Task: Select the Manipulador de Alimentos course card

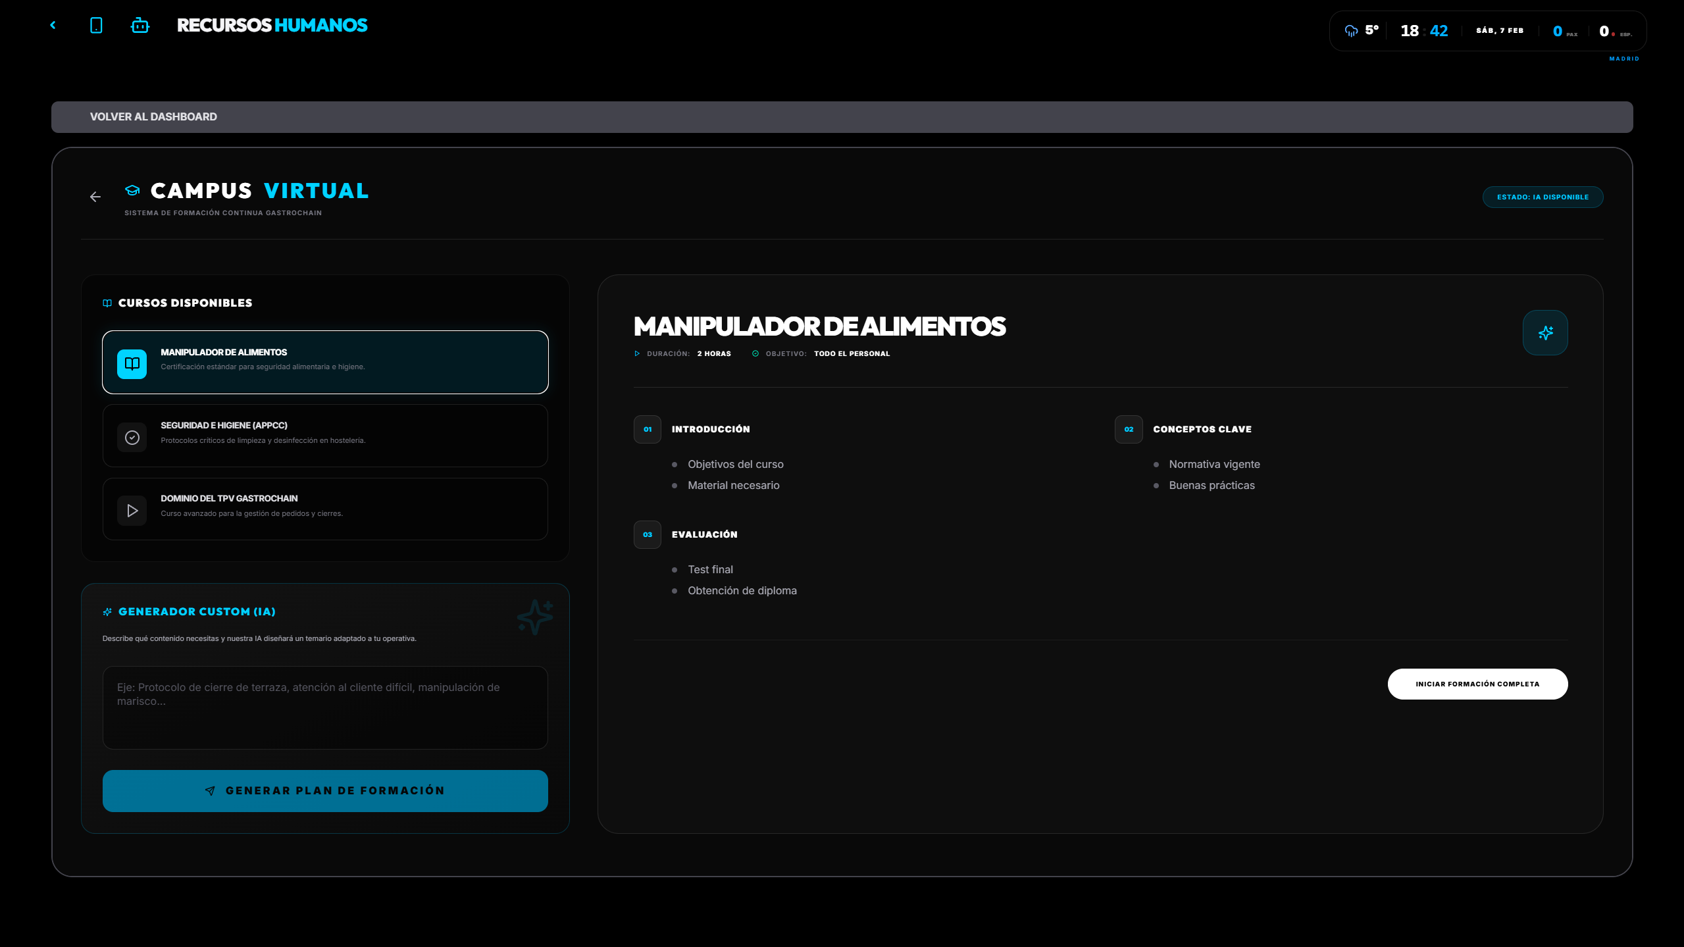Action: (325, 363)
